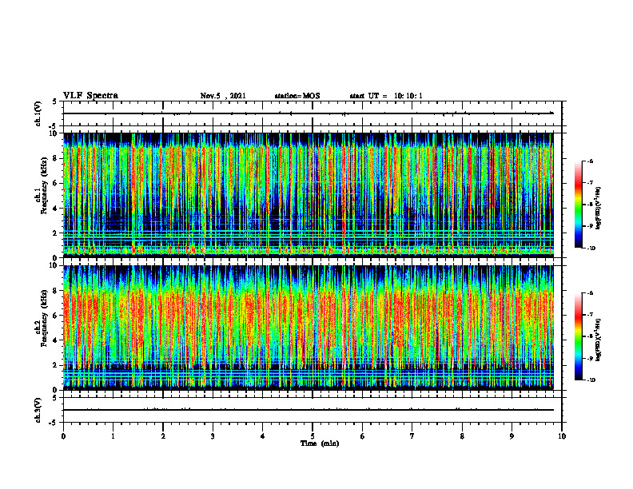
Task: Click the 0 tick on time axis
Action: click(63, 436)
